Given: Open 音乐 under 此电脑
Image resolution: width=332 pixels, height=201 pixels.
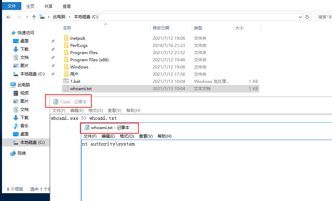Looking at the screenshot, I should pos(24,126).
